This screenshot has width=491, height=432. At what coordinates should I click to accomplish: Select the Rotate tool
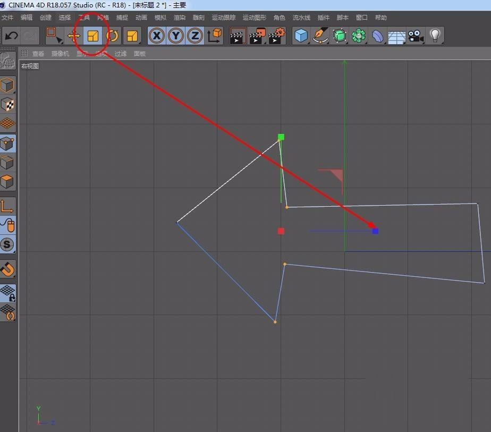pyautogui.click(x=112, y=36)
